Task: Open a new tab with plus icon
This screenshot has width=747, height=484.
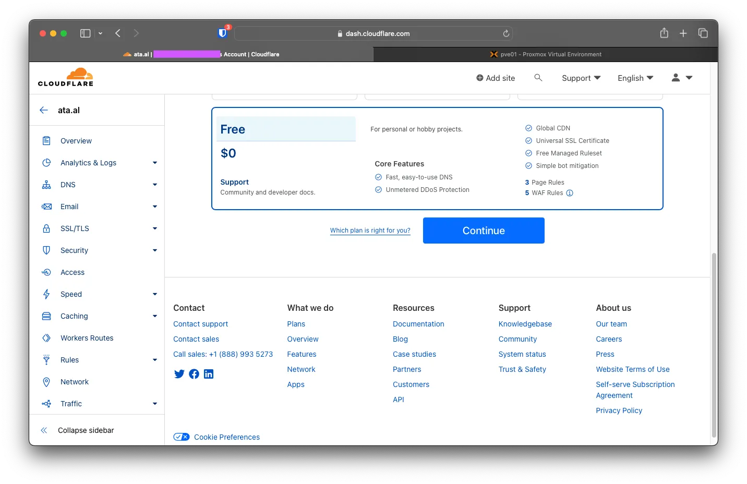Action: pos(683,33)
